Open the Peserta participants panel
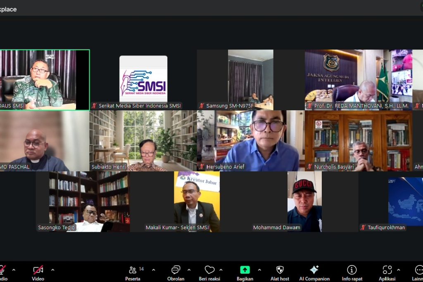 point(133,270)
